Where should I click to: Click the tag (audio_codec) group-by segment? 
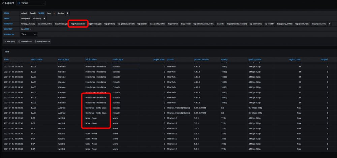coord(45,24)
